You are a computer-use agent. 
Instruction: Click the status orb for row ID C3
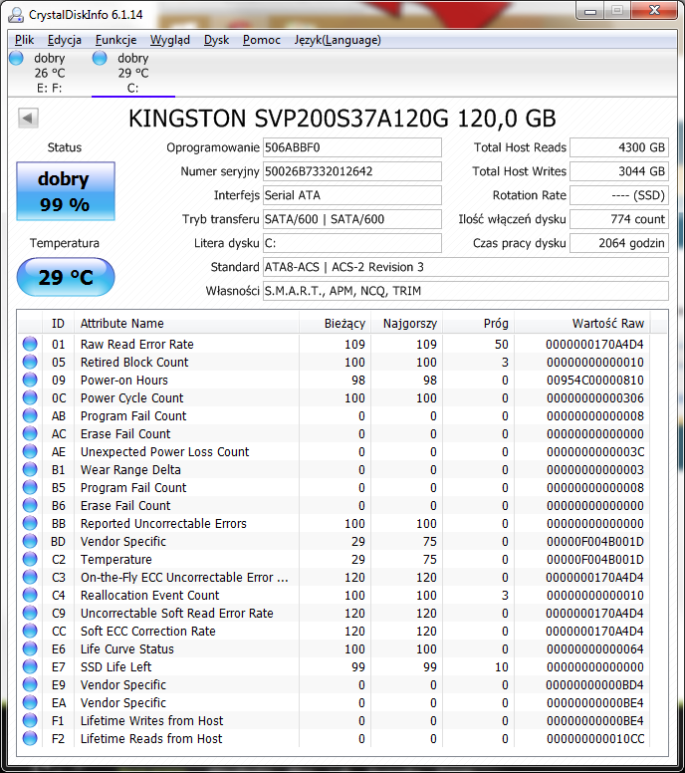tap(30, 577)
